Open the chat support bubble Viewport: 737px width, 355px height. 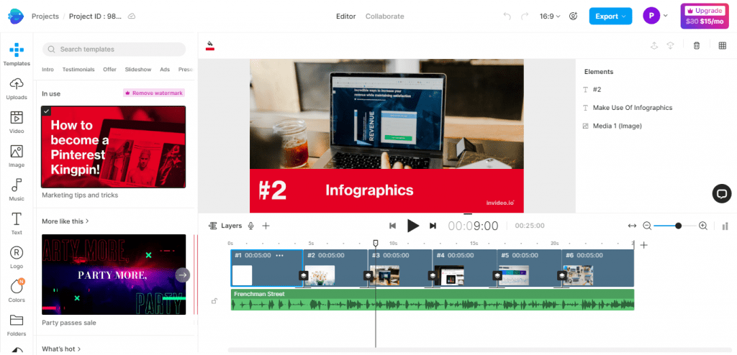pos(721,193)
